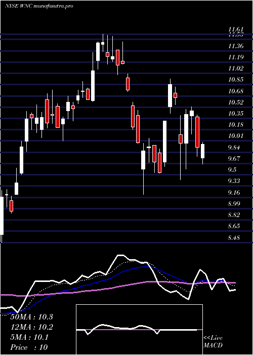Choose the 9.84 price level label
Viewport: 253px width, 355px height.
click(x=234, y=148)
